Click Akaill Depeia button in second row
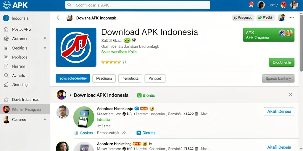The image size is (303, 151). [x=279, y=147]
